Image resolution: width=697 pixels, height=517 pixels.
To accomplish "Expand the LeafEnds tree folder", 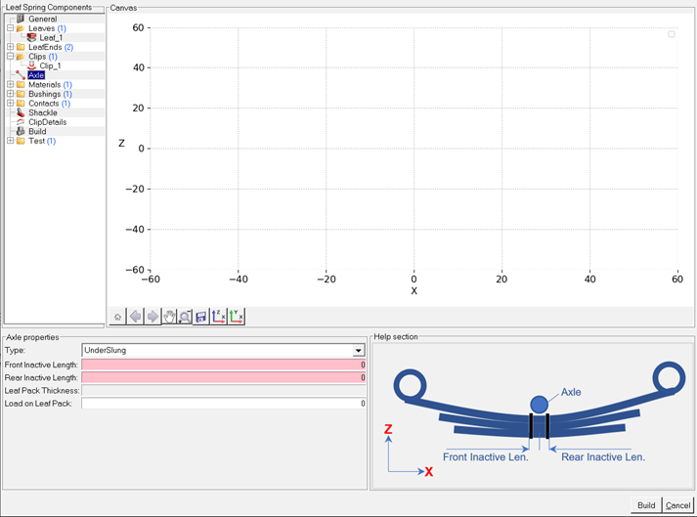I will [x=10, y=47].
